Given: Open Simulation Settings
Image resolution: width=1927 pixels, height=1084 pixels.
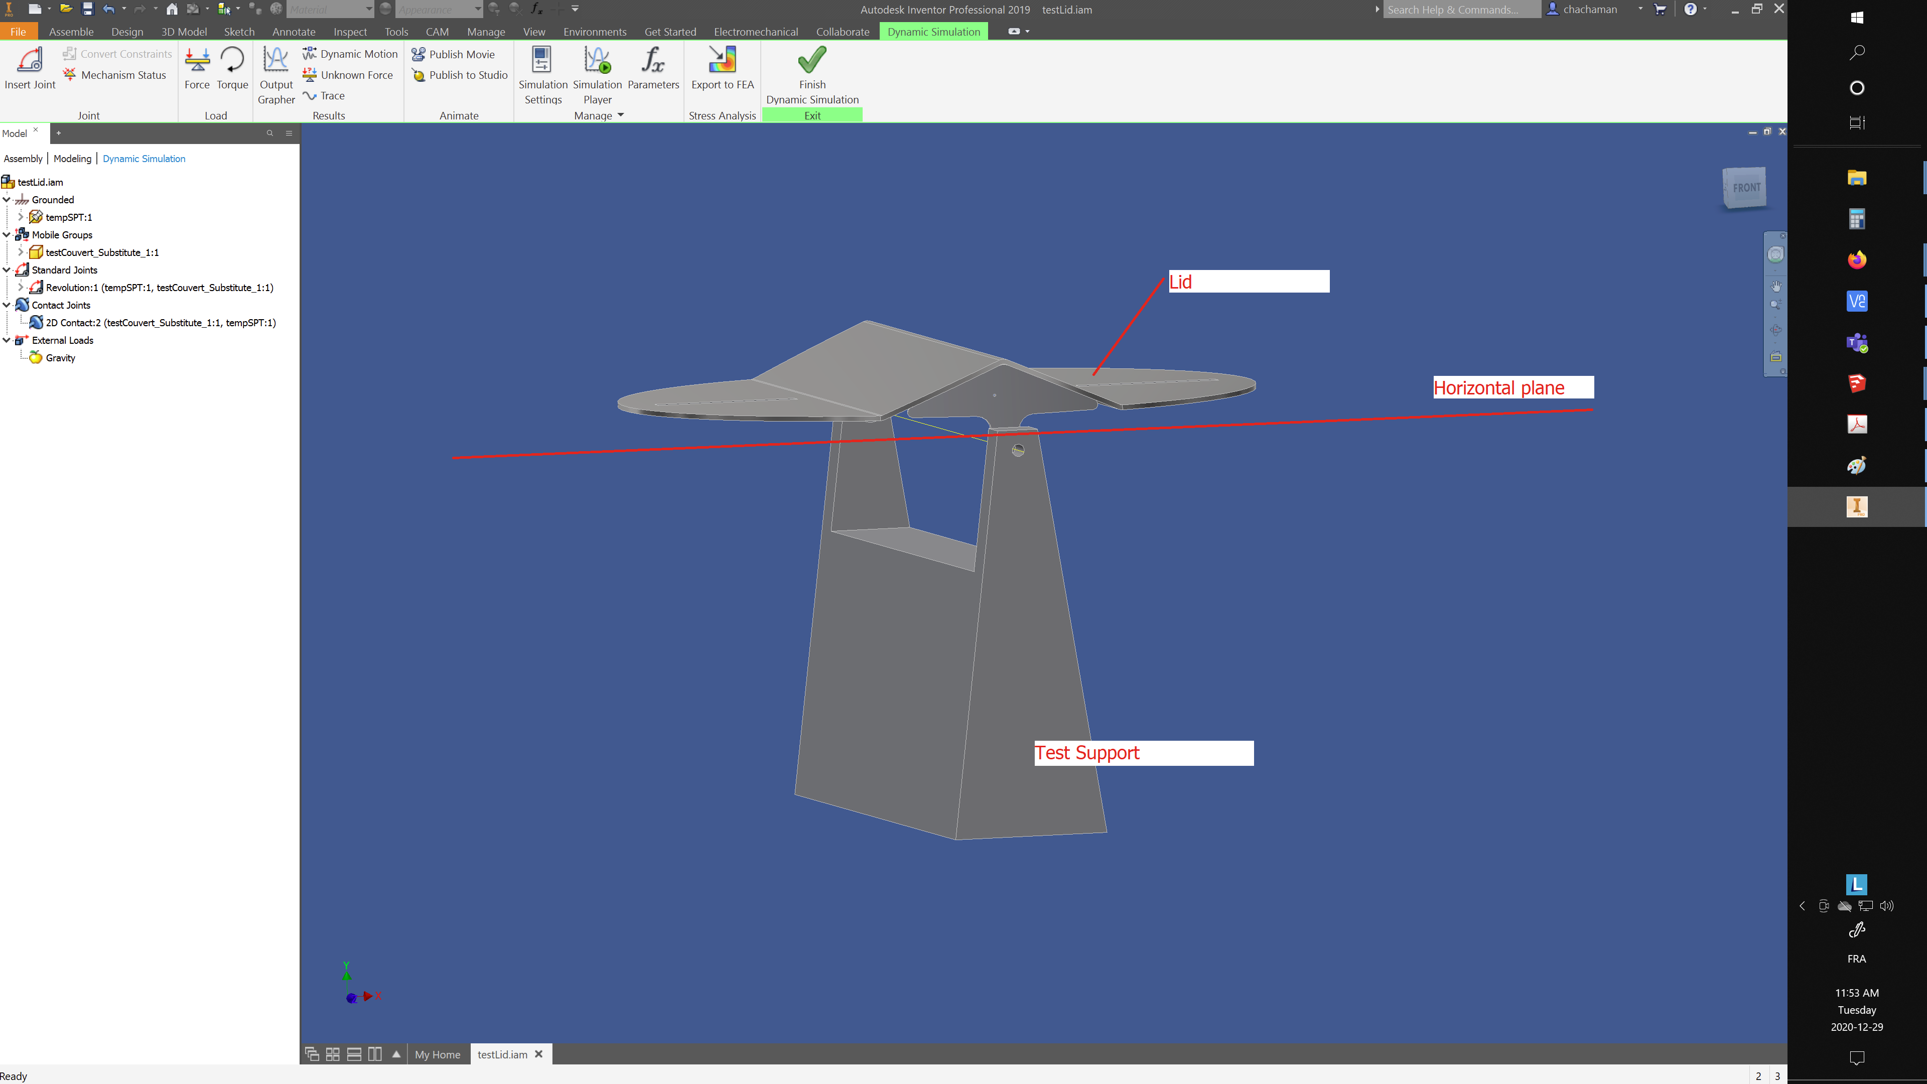Looking at the screenshot, I should 543,76.
